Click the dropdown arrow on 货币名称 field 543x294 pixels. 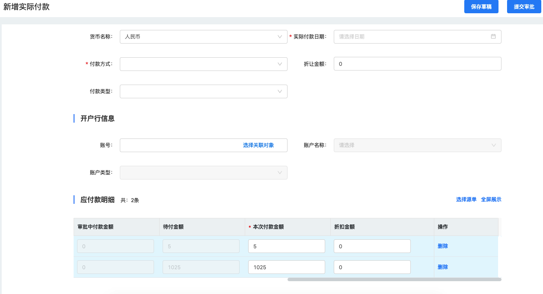[280, 37]
